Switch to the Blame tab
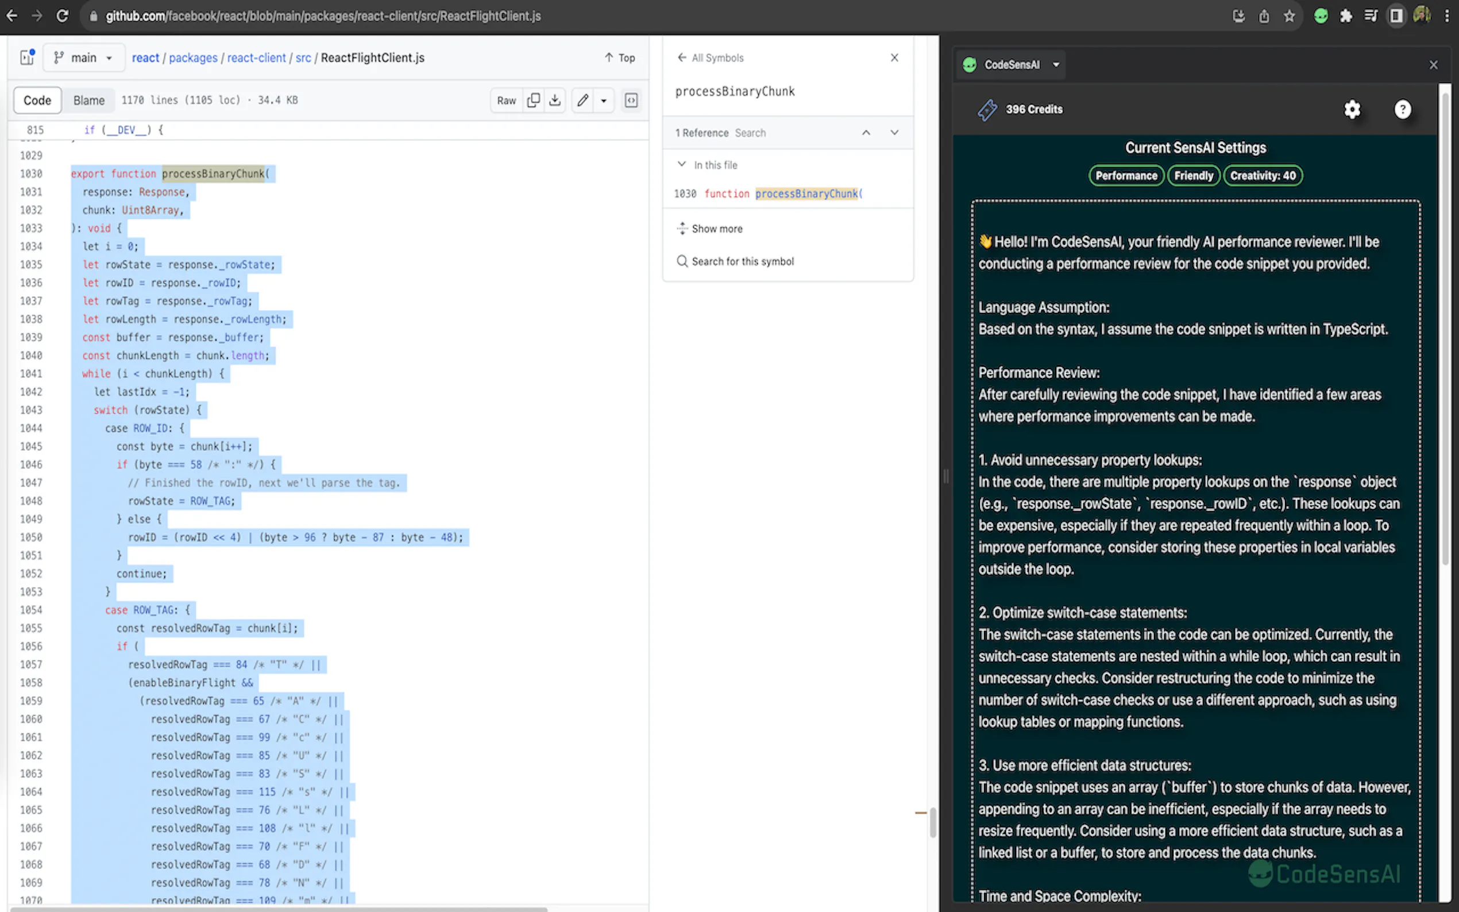Image resolution: width=1459 pixels, height=912 pixels. pyautogui.click(x=88, y=100)
